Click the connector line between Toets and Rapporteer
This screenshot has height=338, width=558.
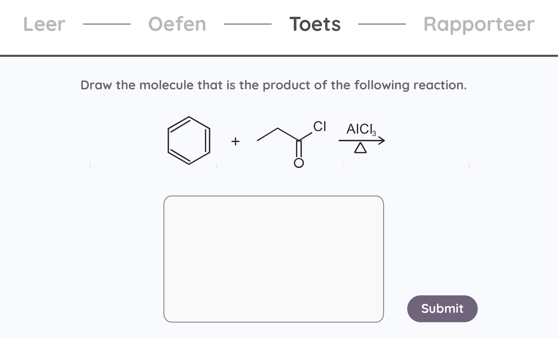[x=382, y=24]
